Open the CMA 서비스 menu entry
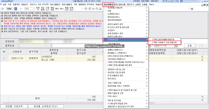The width and height of the screenshot is (209, 109). pyautogui.click(x=126, y=96)
